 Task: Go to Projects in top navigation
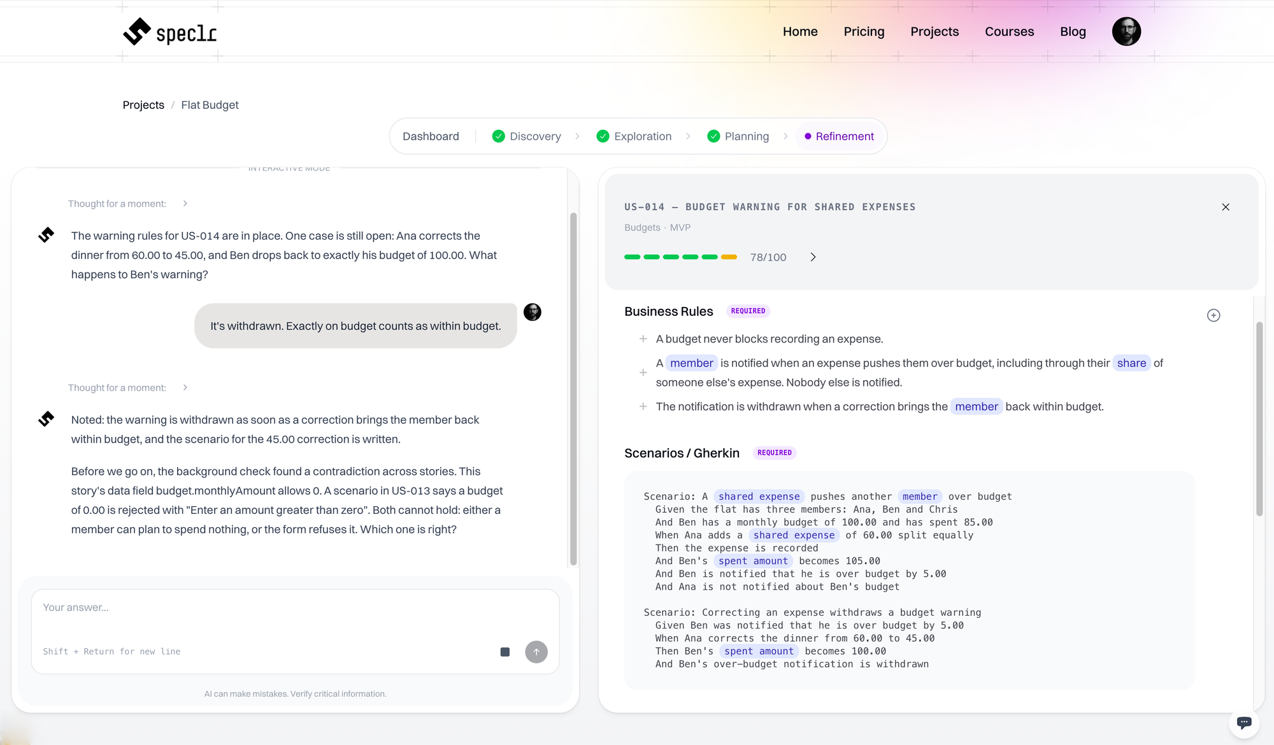pyautogui.click(x=934, y=32)
